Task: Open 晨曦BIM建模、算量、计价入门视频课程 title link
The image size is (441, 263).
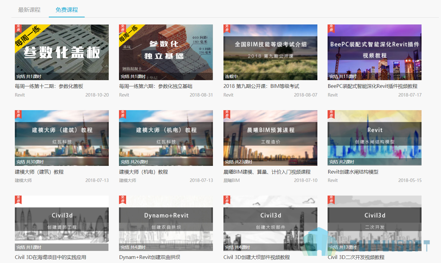Action: tap(267, 172)
